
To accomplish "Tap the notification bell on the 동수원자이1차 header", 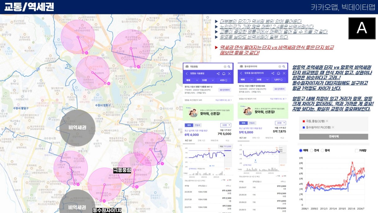I will tap(279, 73).
